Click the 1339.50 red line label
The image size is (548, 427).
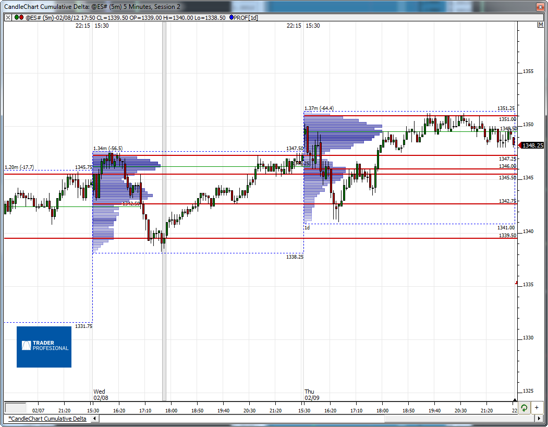(x=507, y=236)
